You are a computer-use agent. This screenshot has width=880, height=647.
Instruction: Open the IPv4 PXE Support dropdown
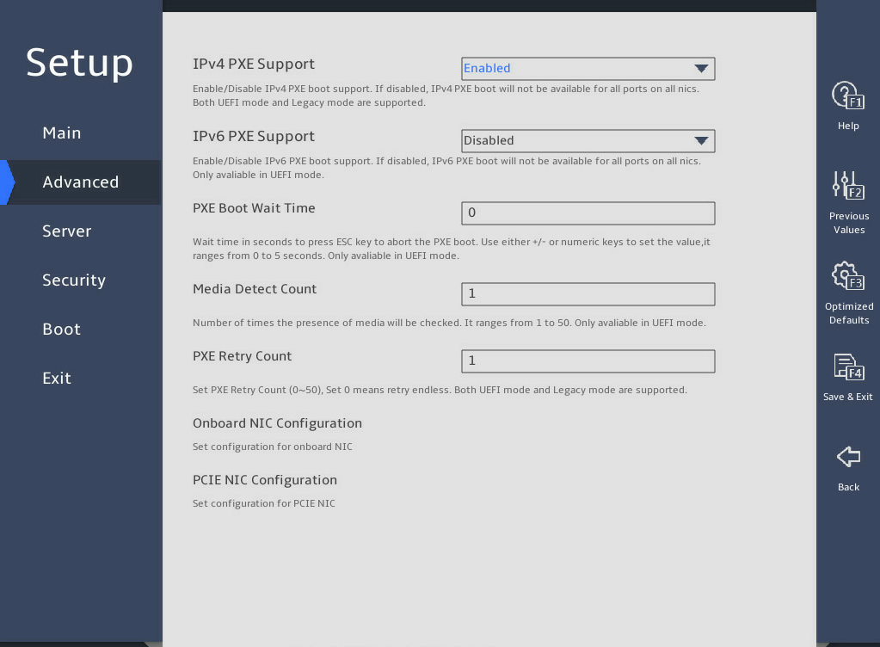(588, 69)
